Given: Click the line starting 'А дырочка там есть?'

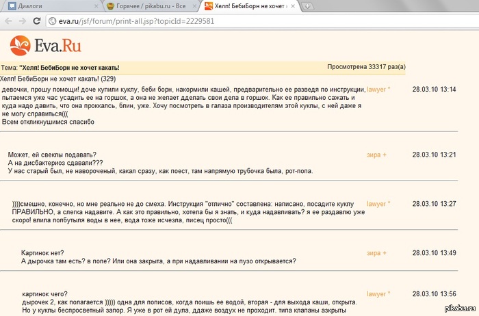Looking at the screenshot, I should pos(159,261).
